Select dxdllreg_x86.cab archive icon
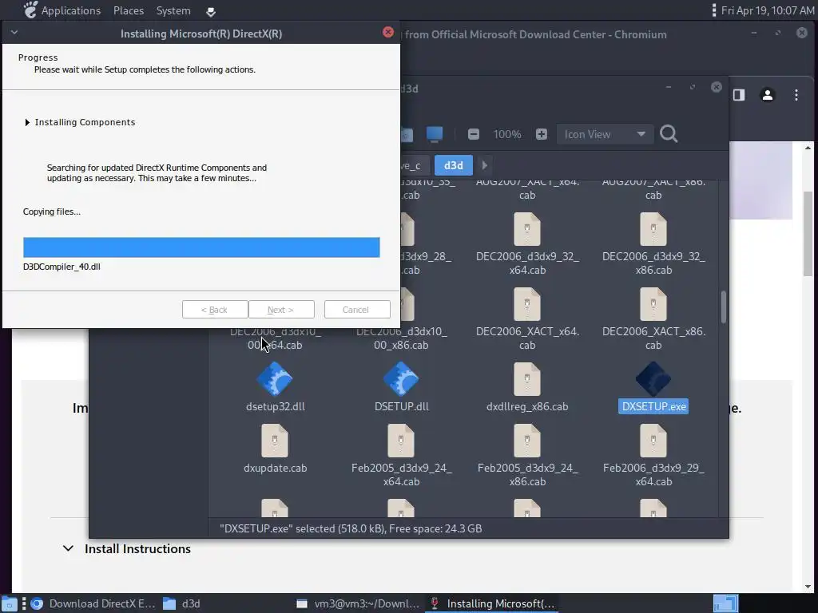The height and width of the screenshot is (613, 818). click(x=527, y=379)
